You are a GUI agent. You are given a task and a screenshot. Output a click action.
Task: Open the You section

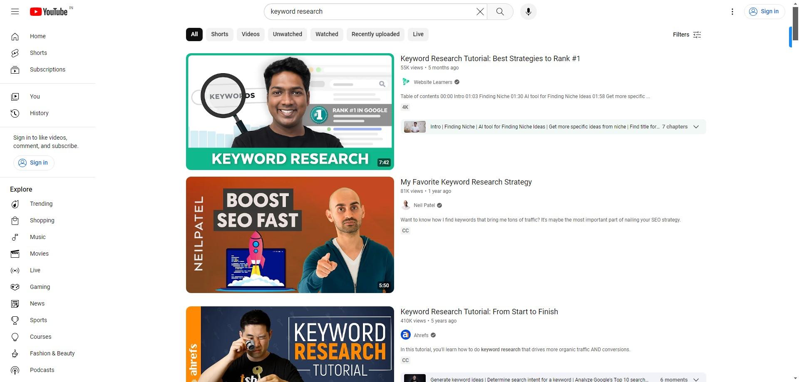[48, 96]
